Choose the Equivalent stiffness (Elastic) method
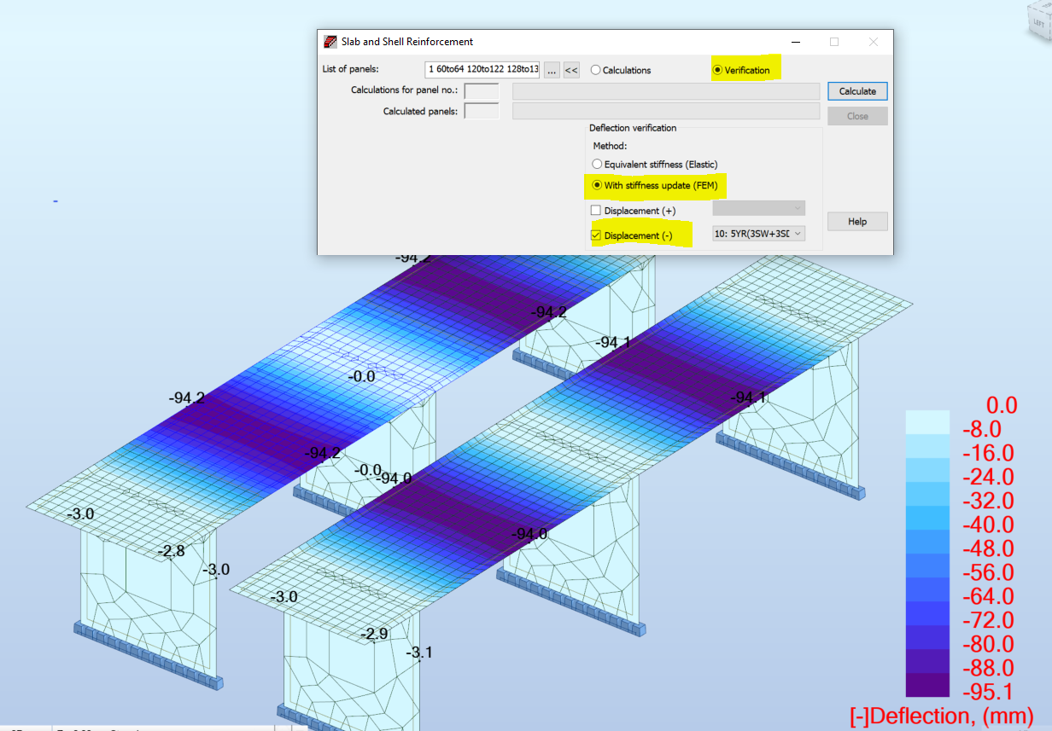The height and width of the screenshot is (731, 1052). point(598,163)
